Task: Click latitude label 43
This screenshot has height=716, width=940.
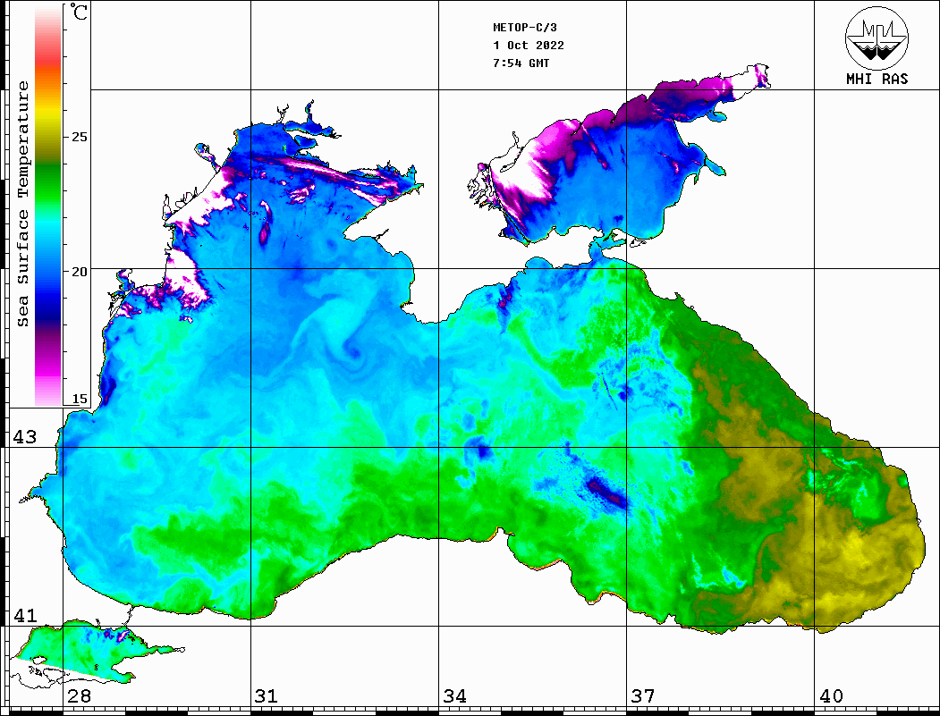Action: (25, 437)
